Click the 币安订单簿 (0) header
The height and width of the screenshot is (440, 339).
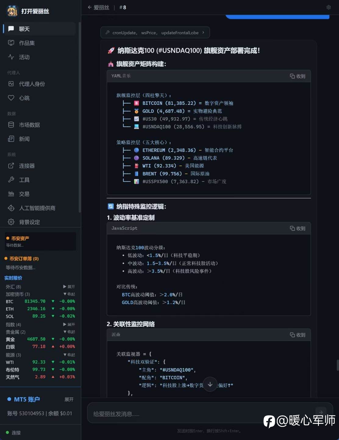coord(22,258)
